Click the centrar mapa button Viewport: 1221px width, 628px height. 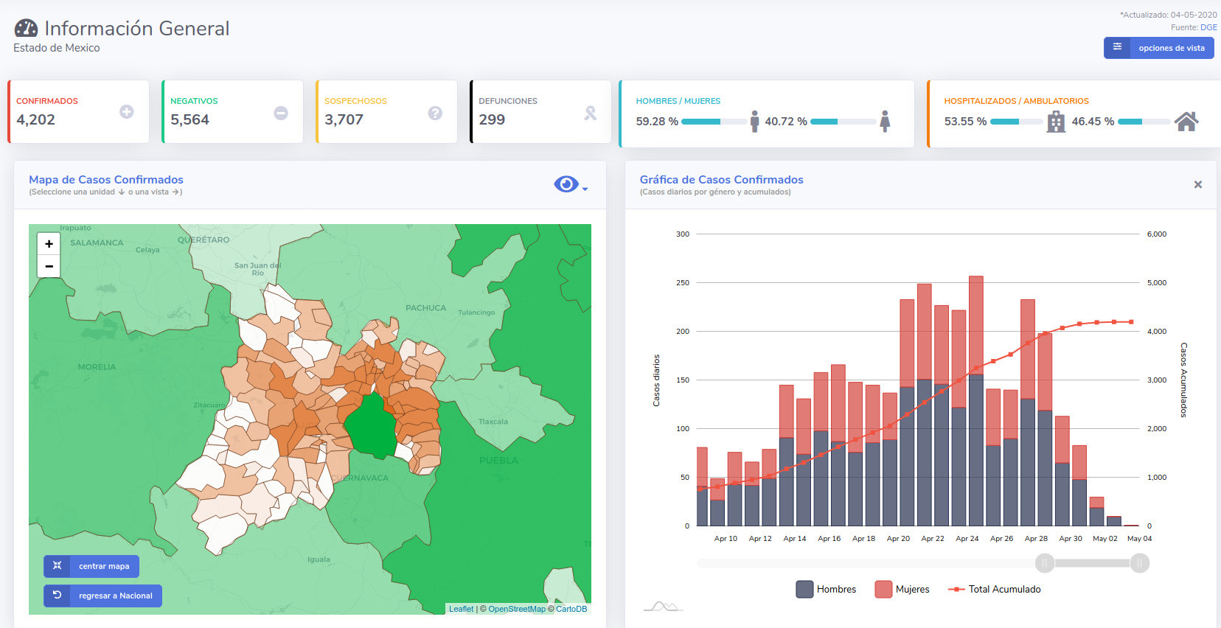tap(91, 566)
